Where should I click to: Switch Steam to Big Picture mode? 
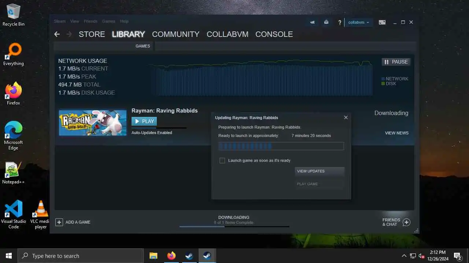click(382, 22)
